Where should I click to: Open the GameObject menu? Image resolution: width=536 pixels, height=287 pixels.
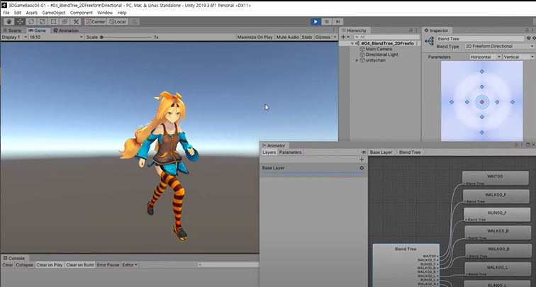tap(54, 13)
